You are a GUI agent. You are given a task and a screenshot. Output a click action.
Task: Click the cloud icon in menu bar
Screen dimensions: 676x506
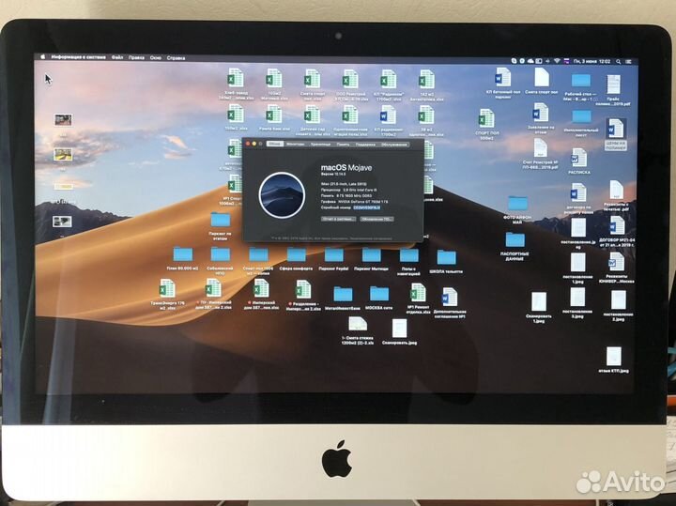coord(530,61)
